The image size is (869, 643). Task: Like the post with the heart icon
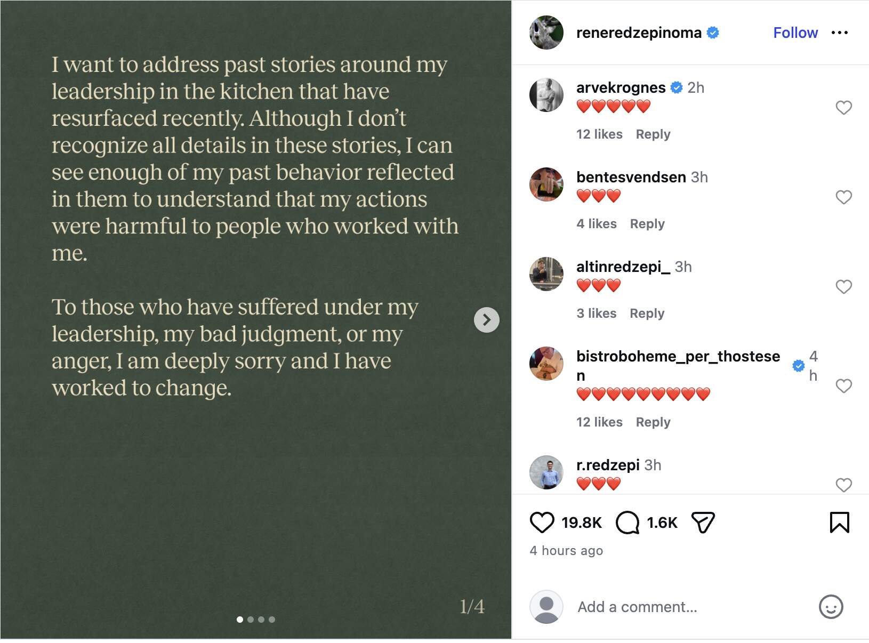click(x=542, y=523)
